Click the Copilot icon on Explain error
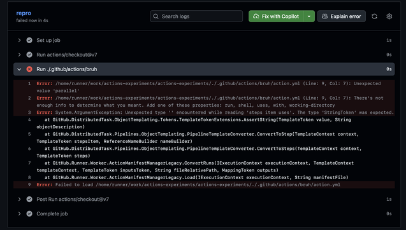The height and width of the screenshot is (230, 406). 324,17
